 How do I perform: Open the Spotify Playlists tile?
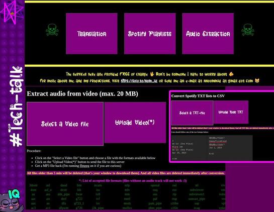pyautogui.click(x=150, y=34)
